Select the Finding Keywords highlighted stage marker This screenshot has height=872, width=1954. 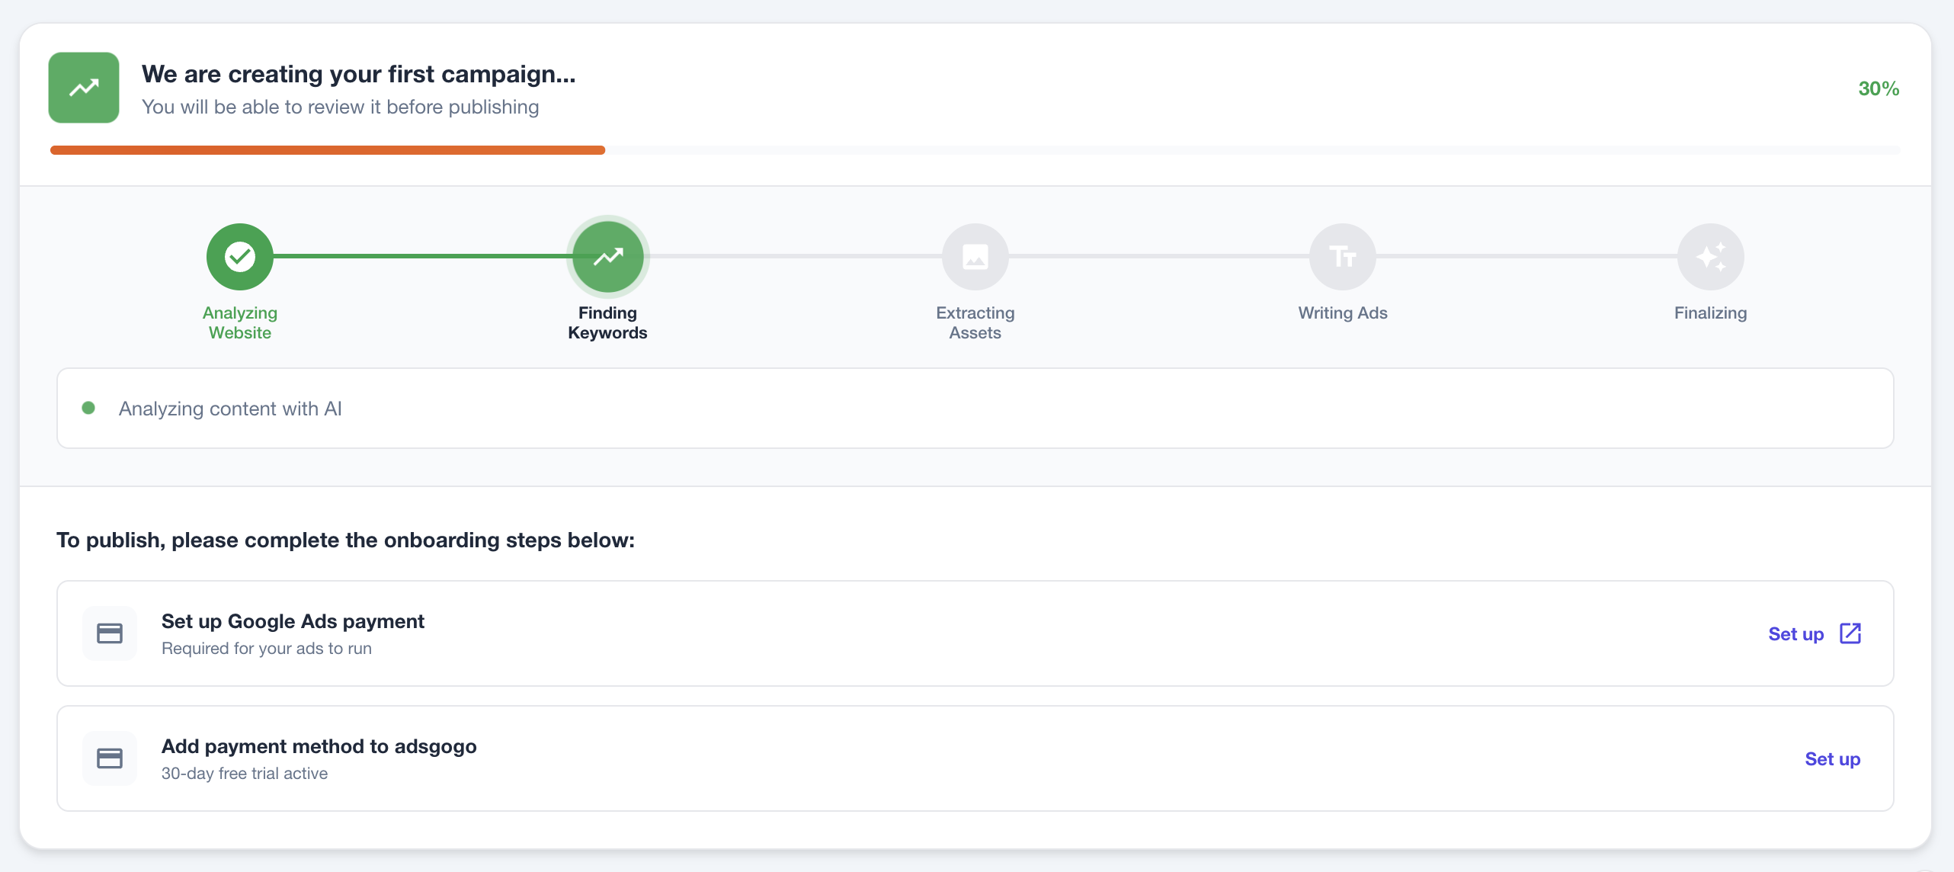tap(607, 256)
